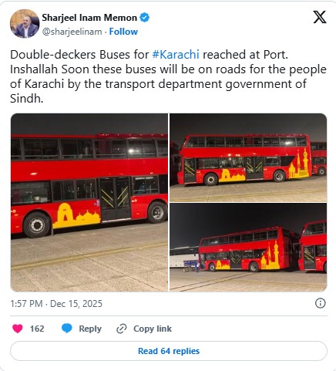Open the top-right bus photo
Viewport: 336px width, 371px height.
click(x=248, y=157)
